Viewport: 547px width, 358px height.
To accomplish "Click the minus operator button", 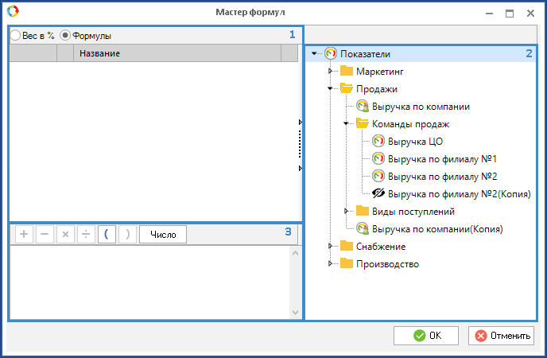I will (45, 235).
